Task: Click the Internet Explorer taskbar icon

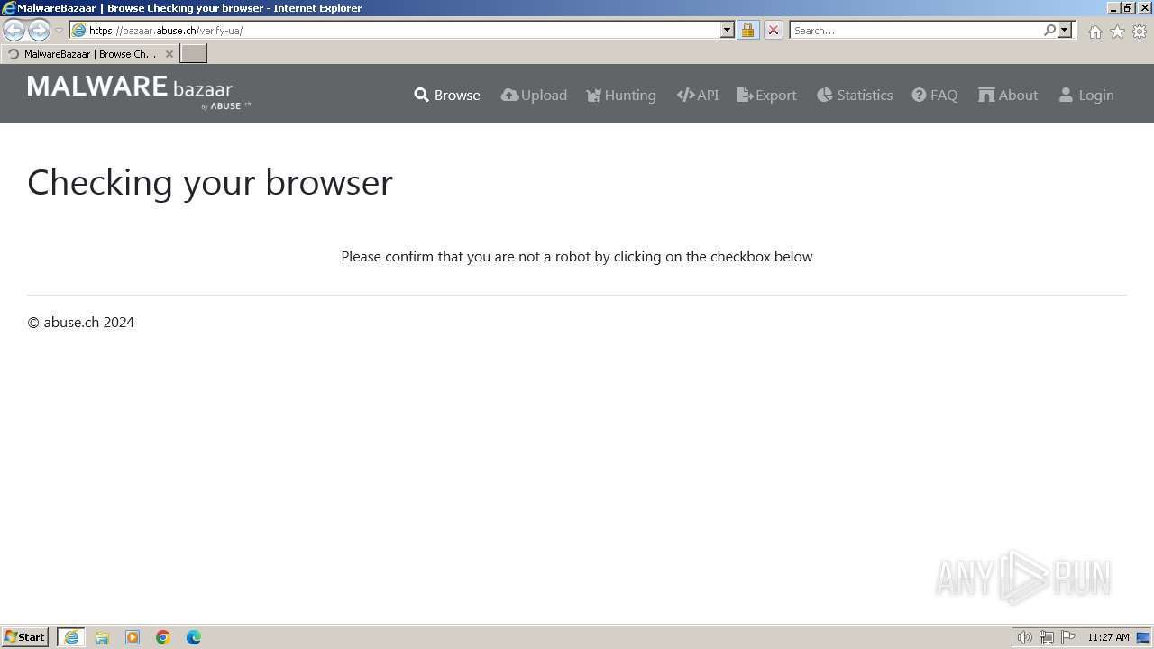Action: coord(71,637)
